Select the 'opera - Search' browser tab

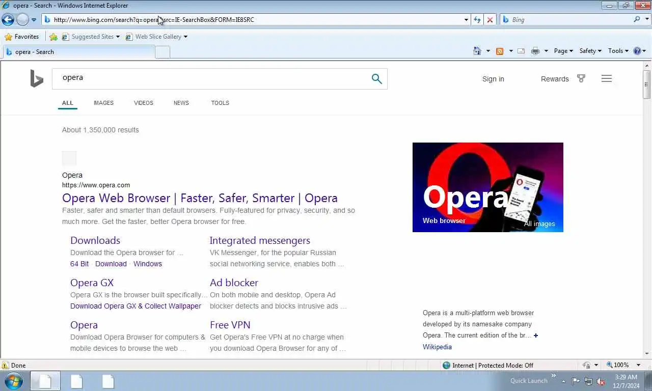pyautogui.click(x=79, y=52)
